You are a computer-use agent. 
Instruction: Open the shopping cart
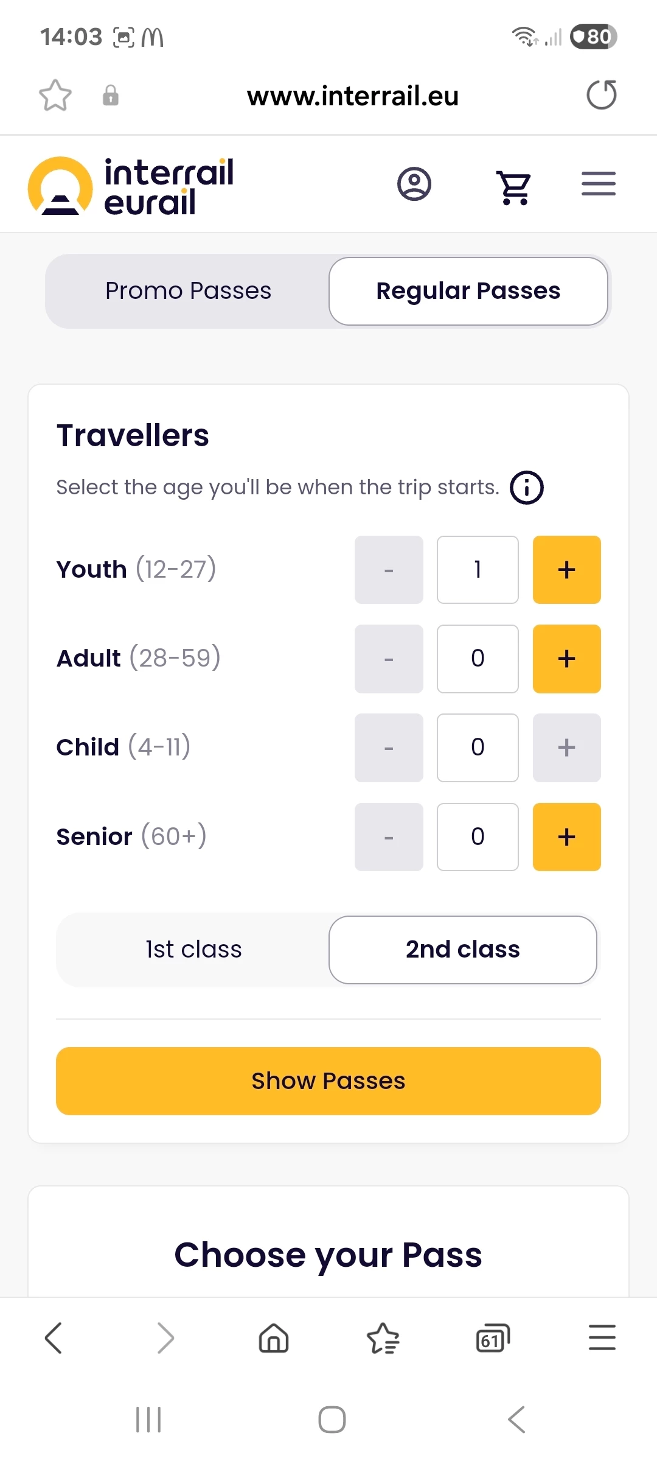pyautogui.click(x=514, y=186)
